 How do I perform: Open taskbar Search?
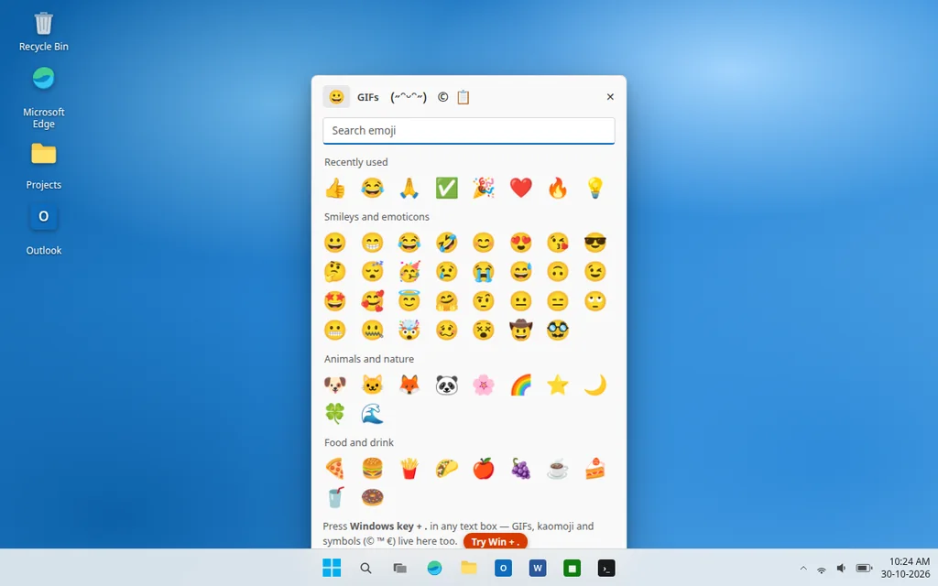tap(365, 568)
